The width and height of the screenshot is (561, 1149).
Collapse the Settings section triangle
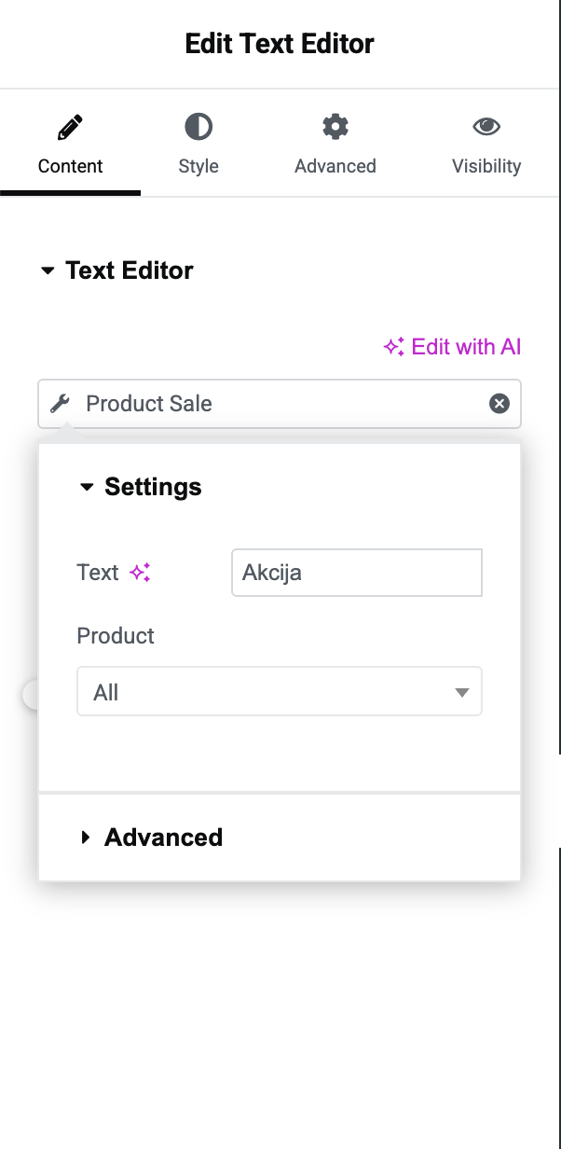coord(87,487)
